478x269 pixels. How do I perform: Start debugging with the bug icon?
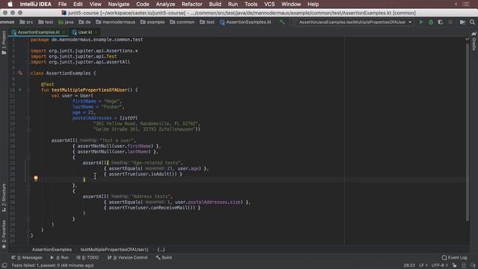pos(431,22)
